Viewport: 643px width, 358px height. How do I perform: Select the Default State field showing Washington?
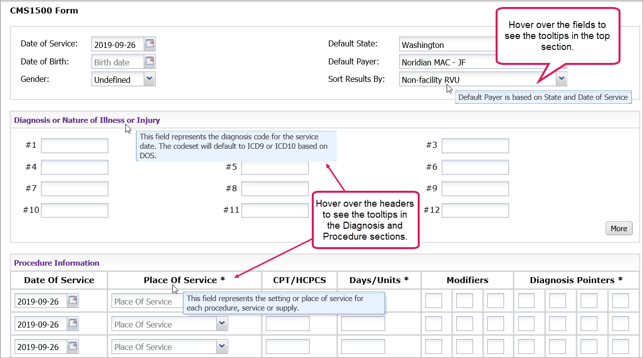(445, 45)
